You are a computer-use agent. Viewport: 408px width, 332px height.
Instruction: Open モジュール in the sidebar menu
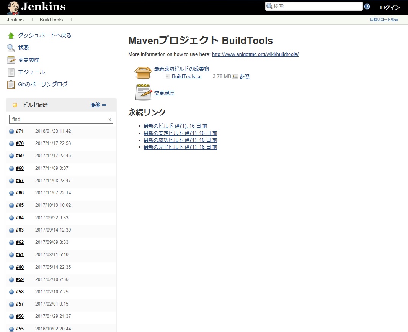click(31, 72)
